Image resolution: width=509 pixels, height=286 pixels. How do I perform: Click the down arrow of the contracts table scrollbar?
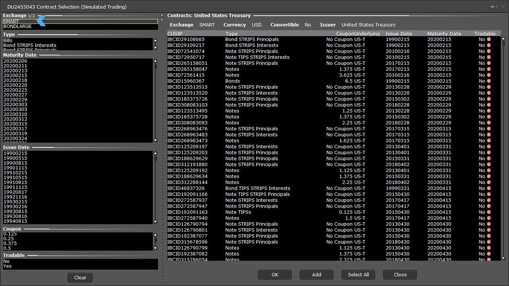click(x=503, y=258)
